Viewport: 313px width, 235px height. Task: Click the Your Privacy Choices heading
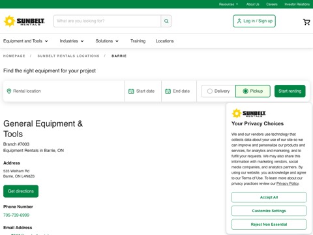[x=258, y=123]
